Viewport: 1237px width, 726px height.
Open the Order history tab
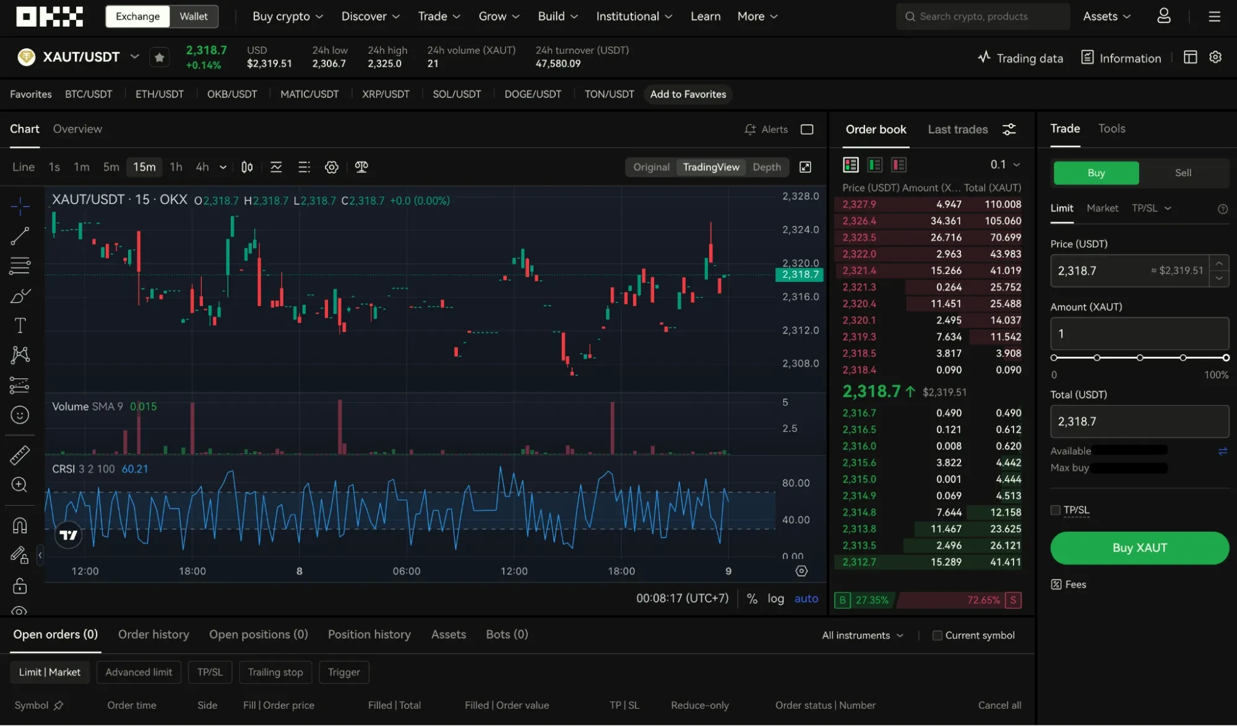[153, 634]
